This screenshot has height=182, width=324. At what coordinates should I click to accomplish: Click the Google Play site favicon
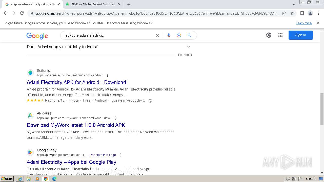[x=30, y=152]
